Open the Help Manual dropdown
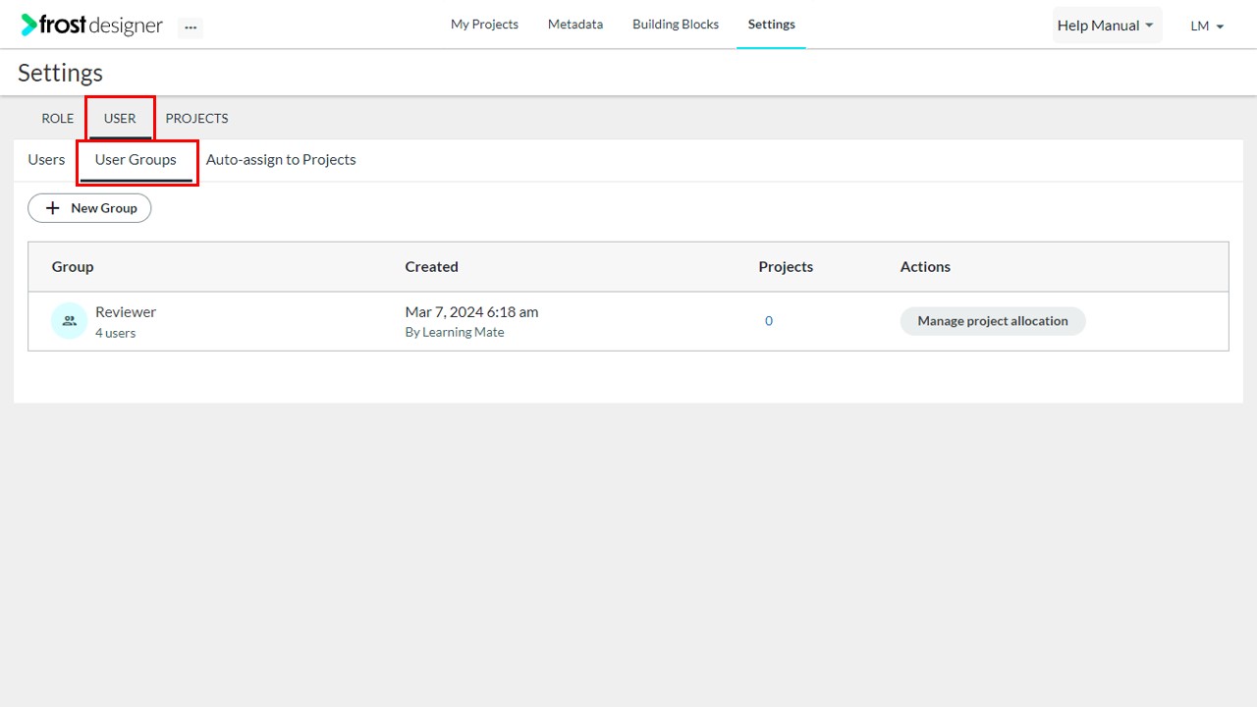 [1107, 26]
